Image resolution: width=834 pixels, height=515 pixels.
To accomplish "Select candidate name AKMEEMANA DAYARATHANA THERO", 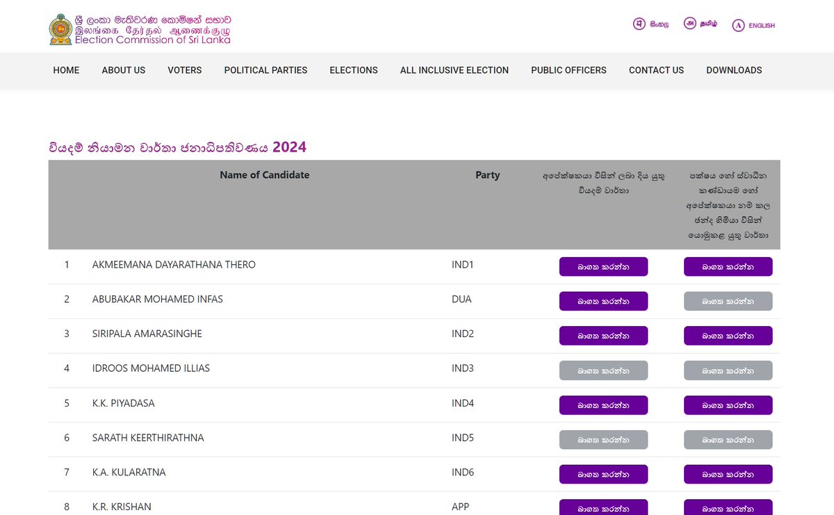I will [174, 265].
